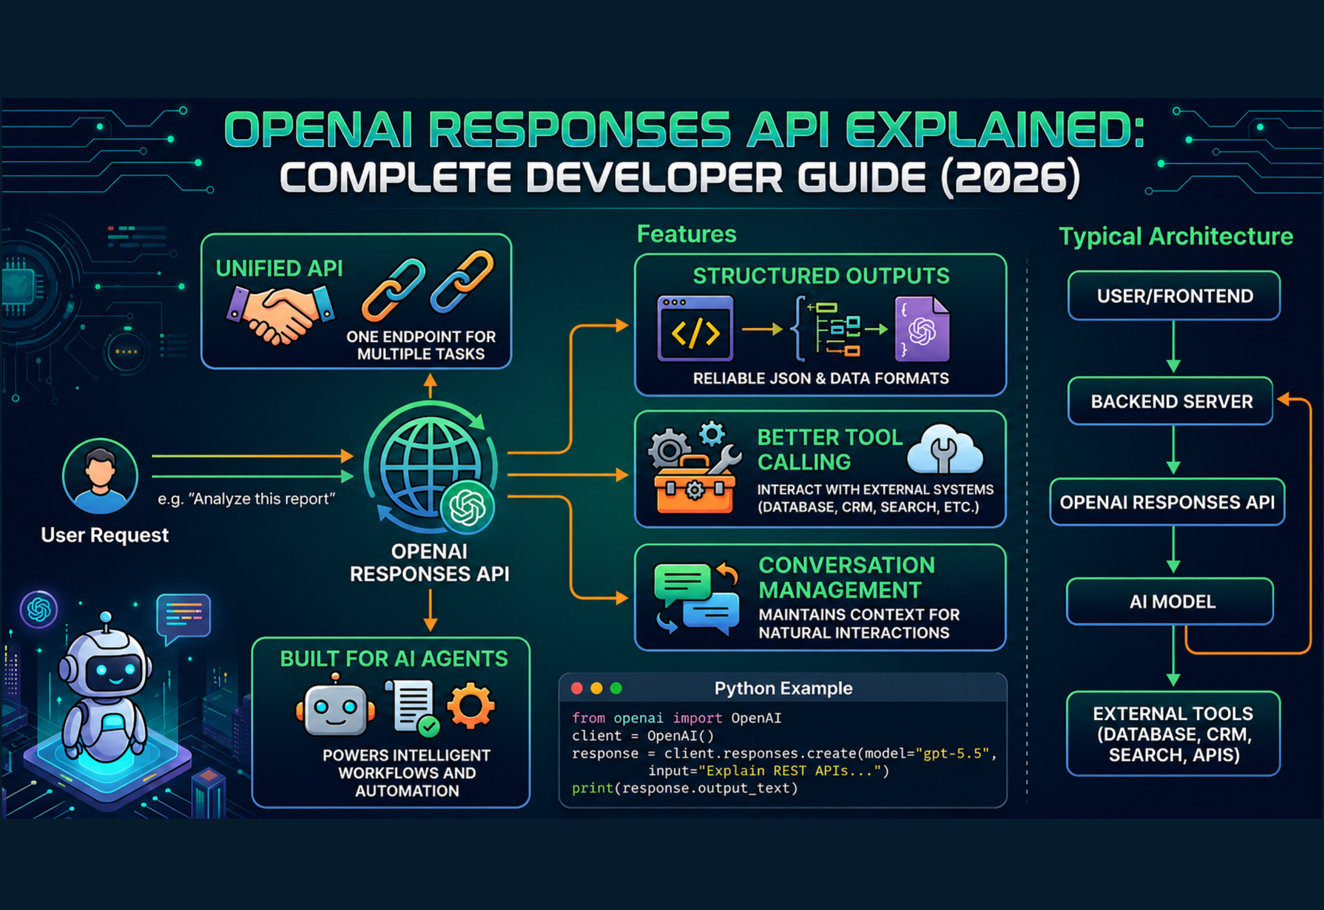This screenshot has width=1324, height=910.
Task: Click 'COMPLETE DEVELOPER GUIDE (2026)' subtitle
Action: 680,177
